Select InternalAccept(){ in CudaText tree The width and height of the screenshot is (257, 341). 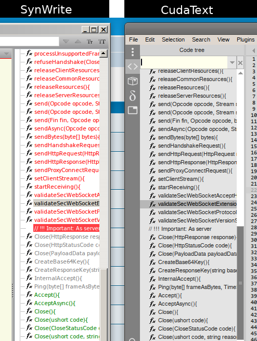[x=179, y=279]
